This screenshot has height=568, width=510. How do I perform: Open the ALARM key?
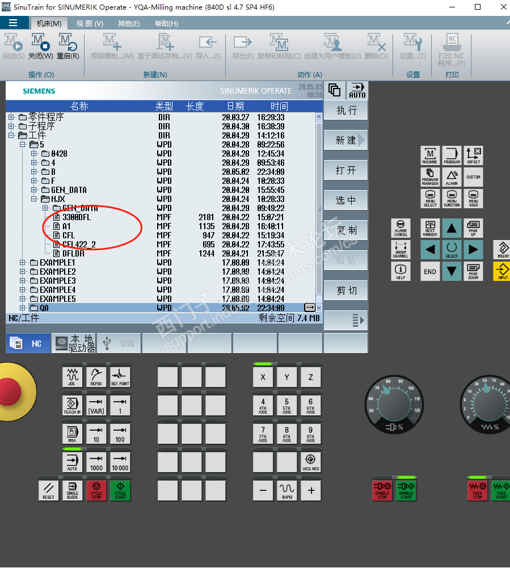pyautogui.click(x=452, y=177)
